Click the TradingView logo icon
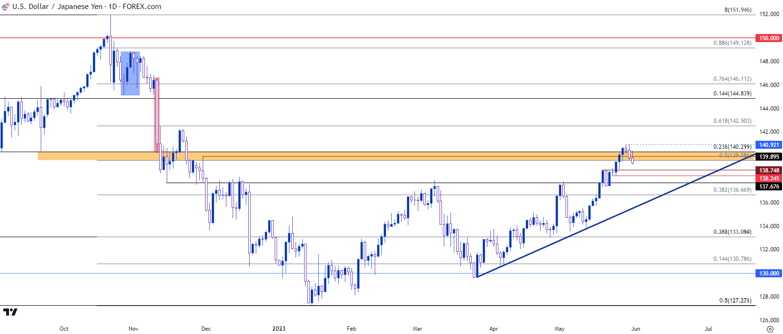The width and height of the screenshot is (783, 334). [10, 312]
